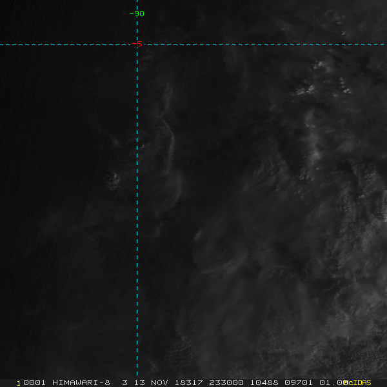Click the 0001 frame counter text
Image resolution: width=387 pixels, height=387 pixels.
point(34,382)
